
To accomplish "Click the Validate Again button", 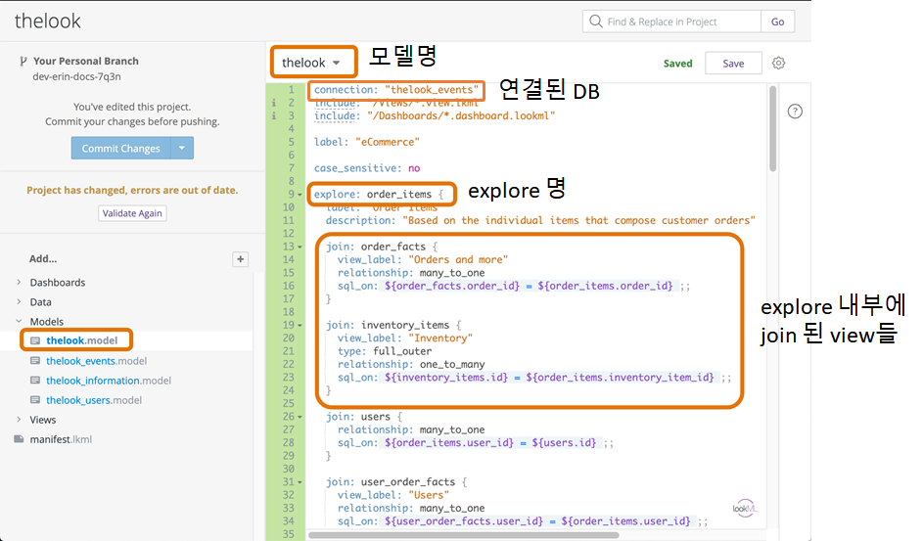I will 132,213.
